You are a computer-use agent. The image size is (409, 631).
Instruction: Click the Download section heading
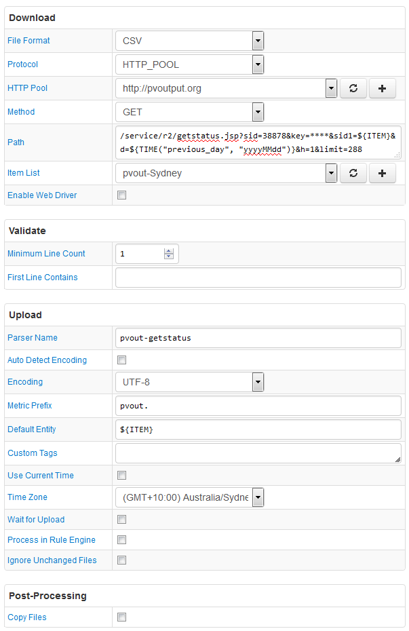[32, 18]
